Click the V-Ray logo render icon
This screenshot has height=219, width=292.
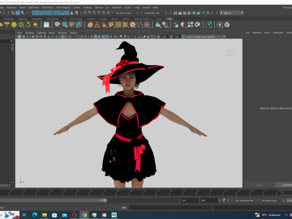tap(227, 25)
